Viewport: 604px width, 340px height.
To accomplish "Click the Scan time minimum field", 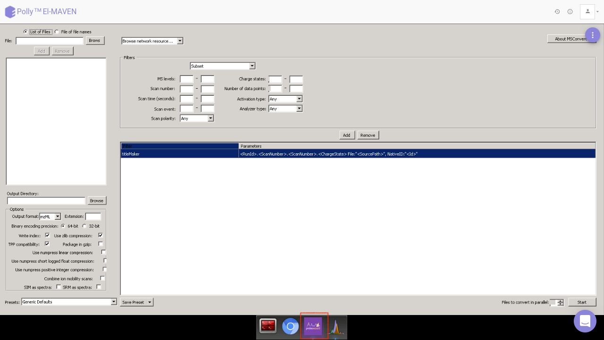I will 187,99.
